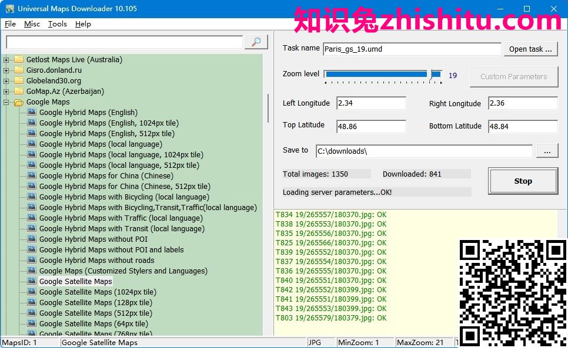Click into the map search field

tap(124, 42)
